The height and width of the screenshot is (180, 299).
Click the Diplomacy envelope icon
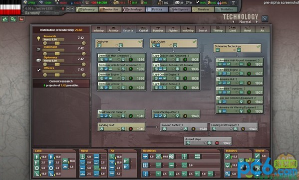(38, 60)
